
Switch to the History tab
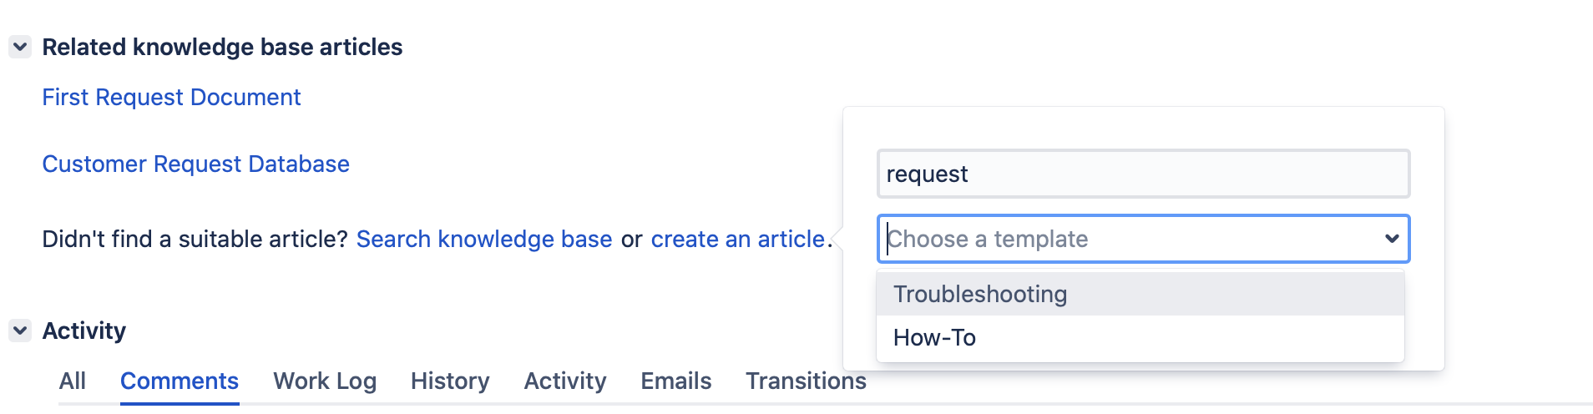[x=450, y=381]
